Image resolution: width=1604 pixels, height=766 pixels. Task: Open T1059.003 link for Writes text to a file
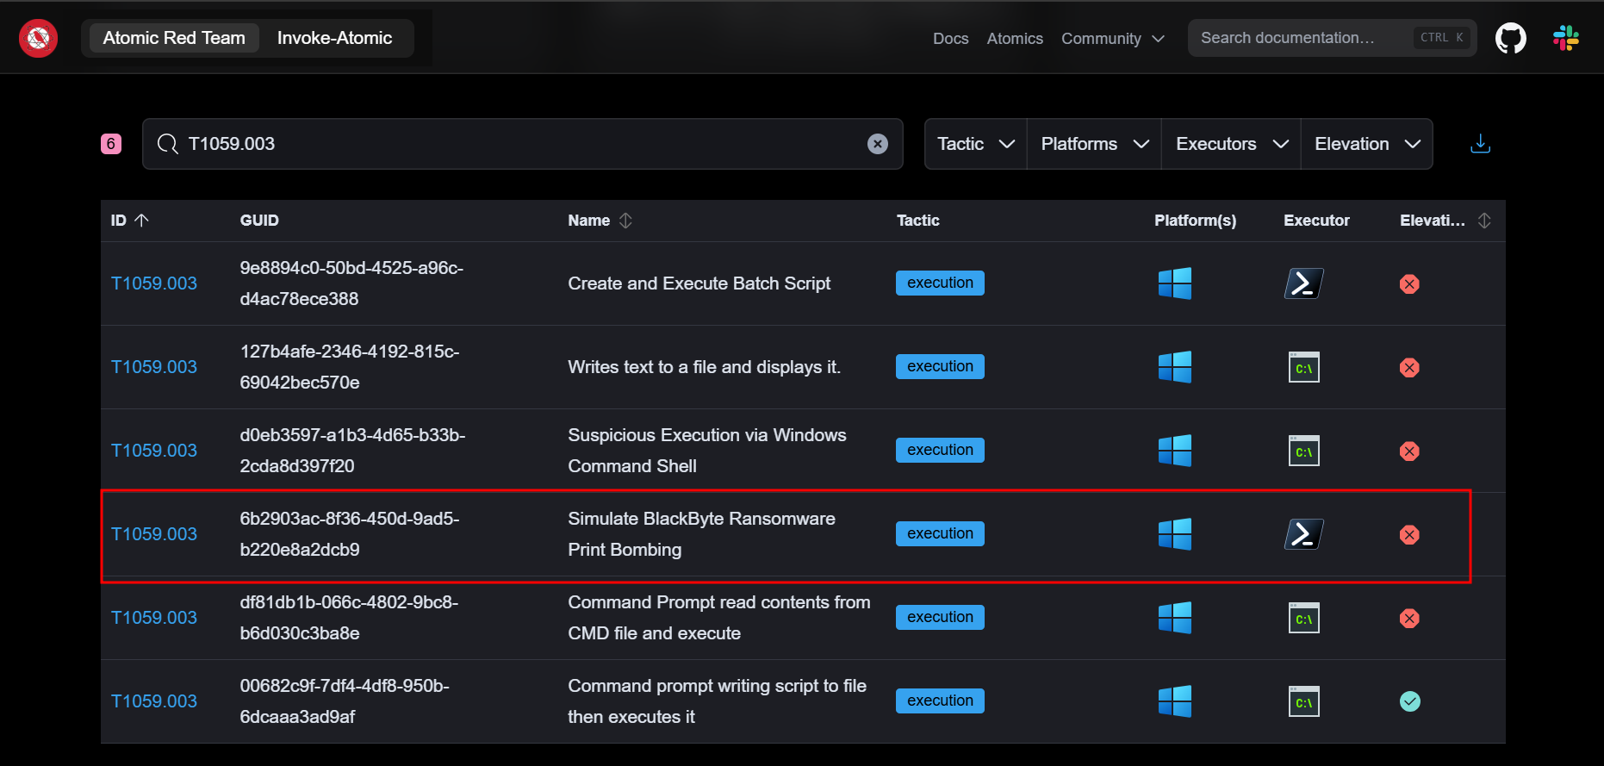[154, 367]
